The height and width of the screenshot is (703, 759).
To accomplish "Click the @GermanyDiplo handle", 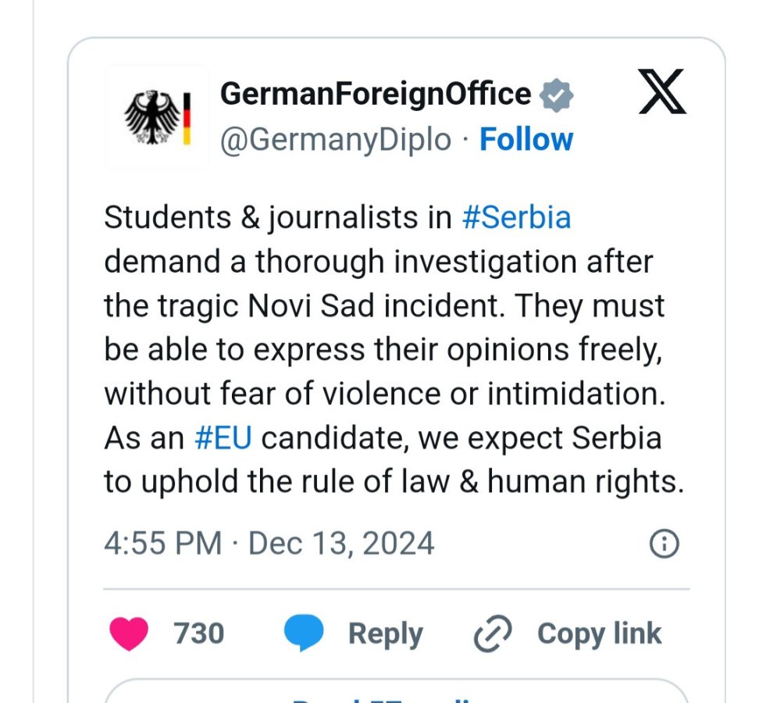I will (x=336, y=141).
